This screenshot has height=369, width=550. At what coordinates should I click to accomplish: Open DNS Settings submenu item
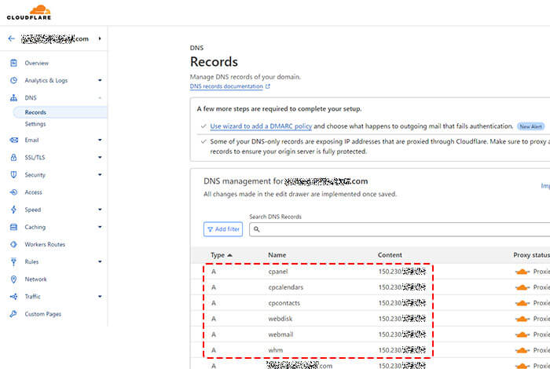click(x=35, y=124)
